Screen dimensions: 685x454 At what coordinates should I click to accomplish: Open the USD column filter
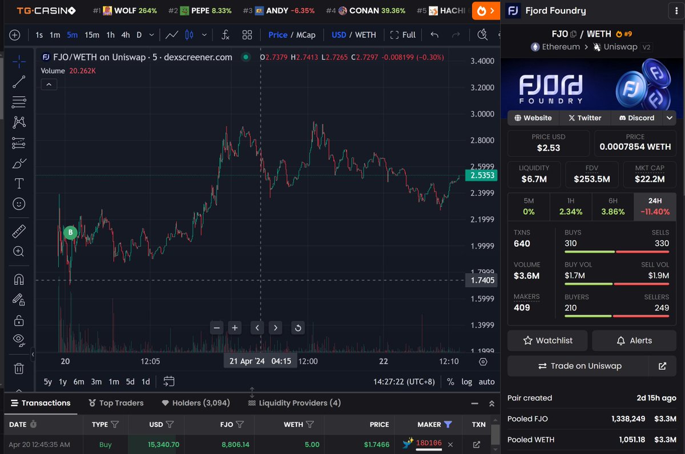click(x=170, y=424)
